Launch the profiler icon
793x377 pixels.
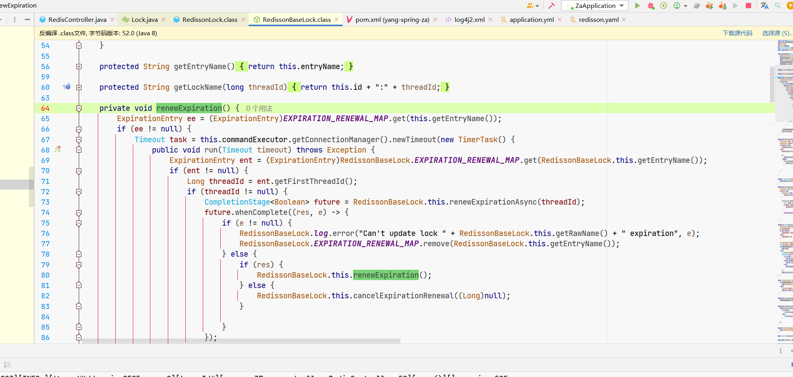677,6
